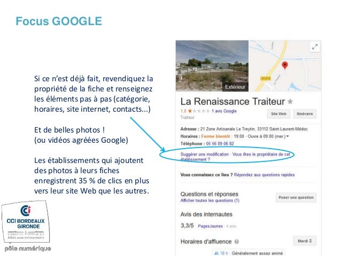Image resolution: width=341 pixels, height=256 pixels.
Task: Click the red location pin on map
Action: coord(285,65)
